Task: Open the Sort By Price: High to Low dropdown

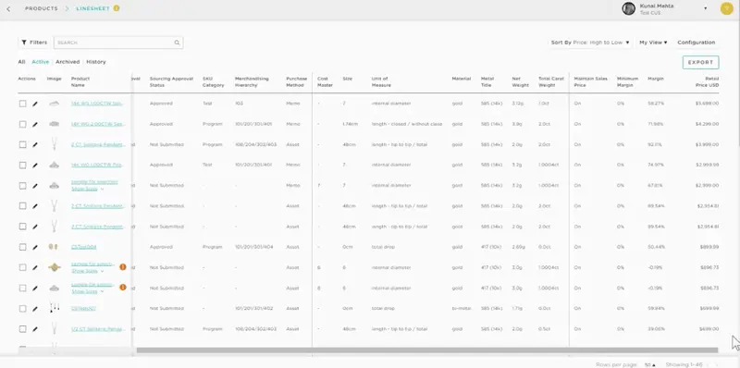Action: pyautogui.click(x=590, y=43)
